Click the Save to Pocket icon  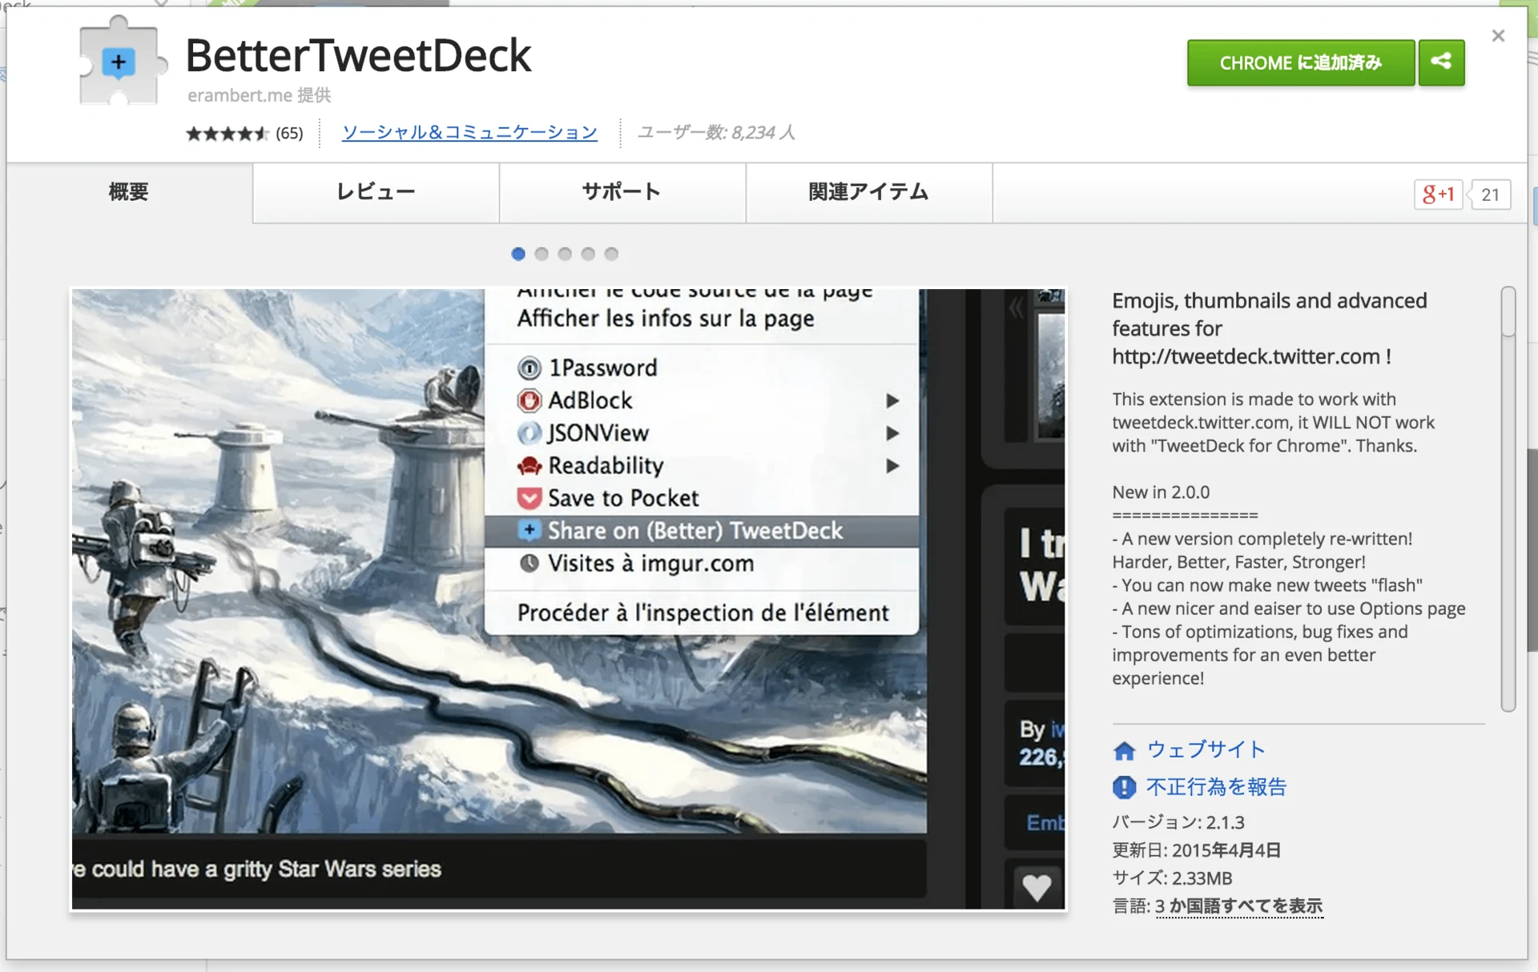[529, 499]
